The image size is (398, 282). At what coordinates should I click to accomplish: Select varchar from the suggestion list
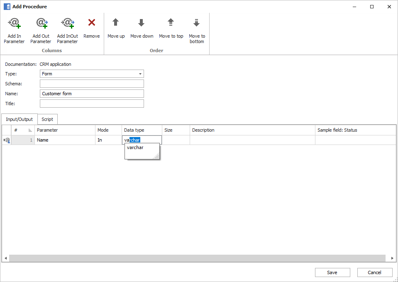pyautogui.click(x=135, y=147)
